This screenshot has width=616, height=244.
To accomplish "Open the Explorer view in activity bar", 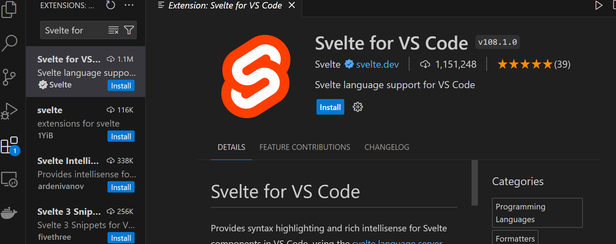I will coord(9,9).
